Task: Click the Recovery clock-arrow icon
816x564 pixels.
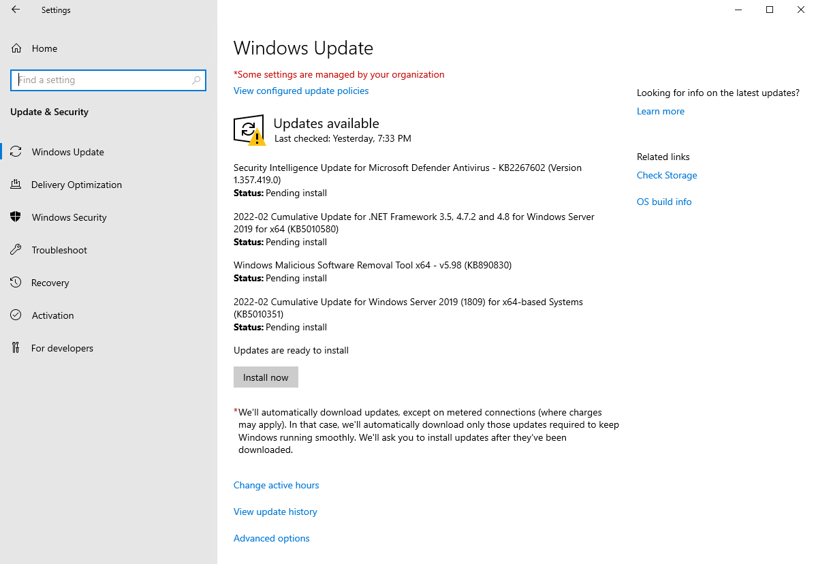Action: pos(16,283)
